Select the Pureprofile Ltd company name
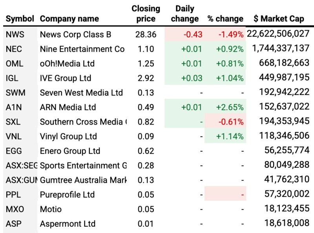Screen dimensions: 314x233 [x=67, y=194]
